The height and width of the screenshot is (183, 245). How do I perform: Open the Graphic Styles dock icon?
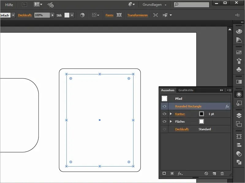[x=239, y=103]
